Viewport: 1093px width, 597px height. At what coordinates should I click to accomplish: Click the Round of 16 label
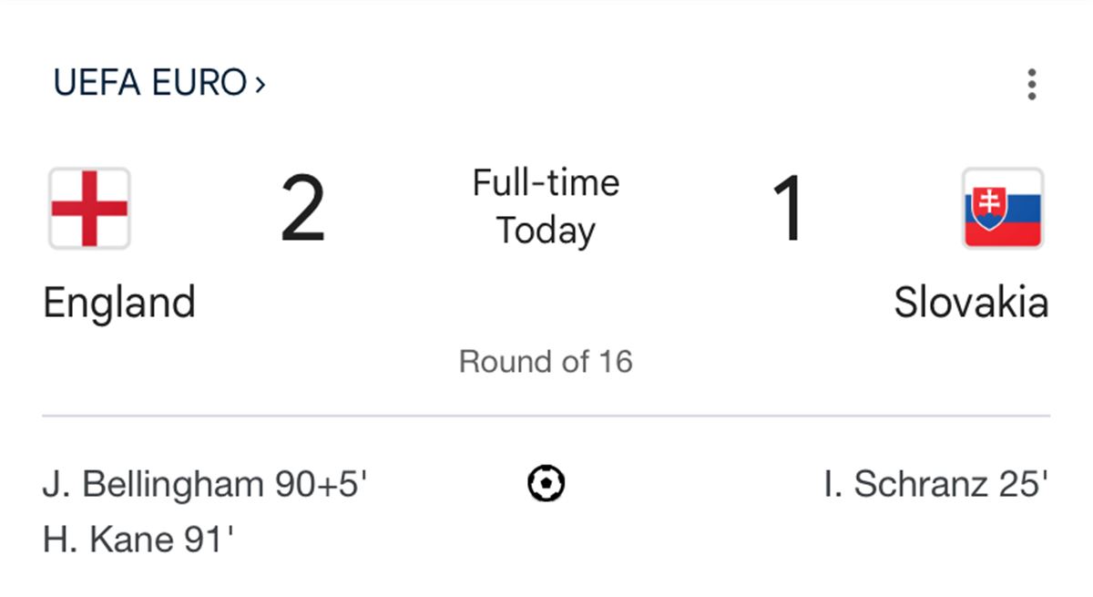(546, 362)
